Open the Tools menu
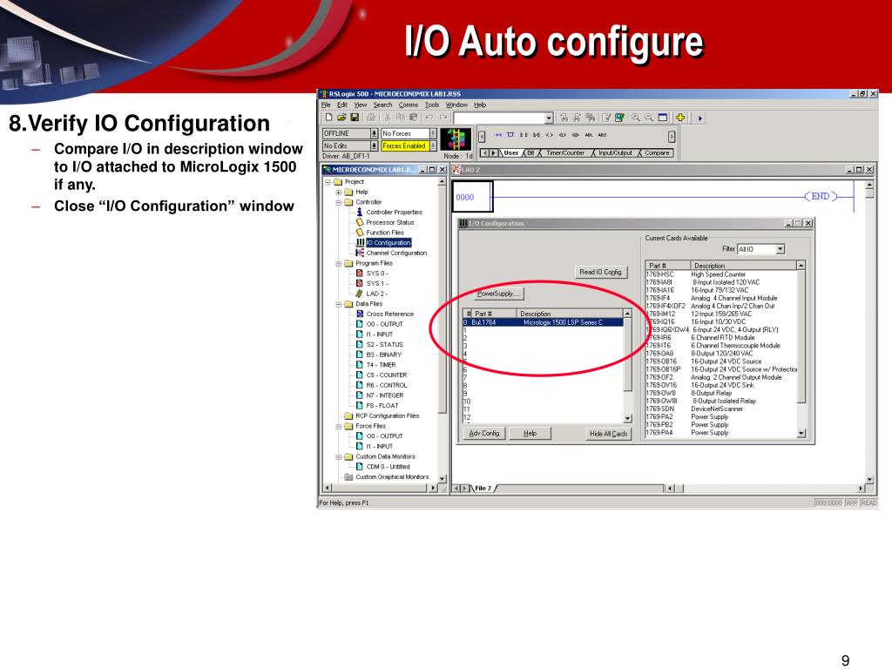 click(432, 105)
